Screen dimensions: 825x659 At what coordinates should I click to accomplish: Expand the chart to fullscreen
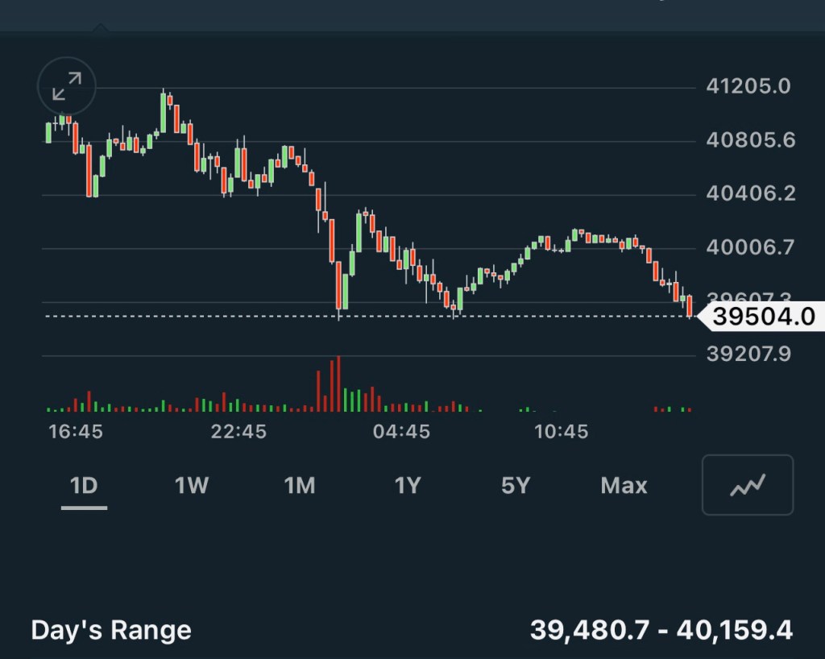point(67,86)
